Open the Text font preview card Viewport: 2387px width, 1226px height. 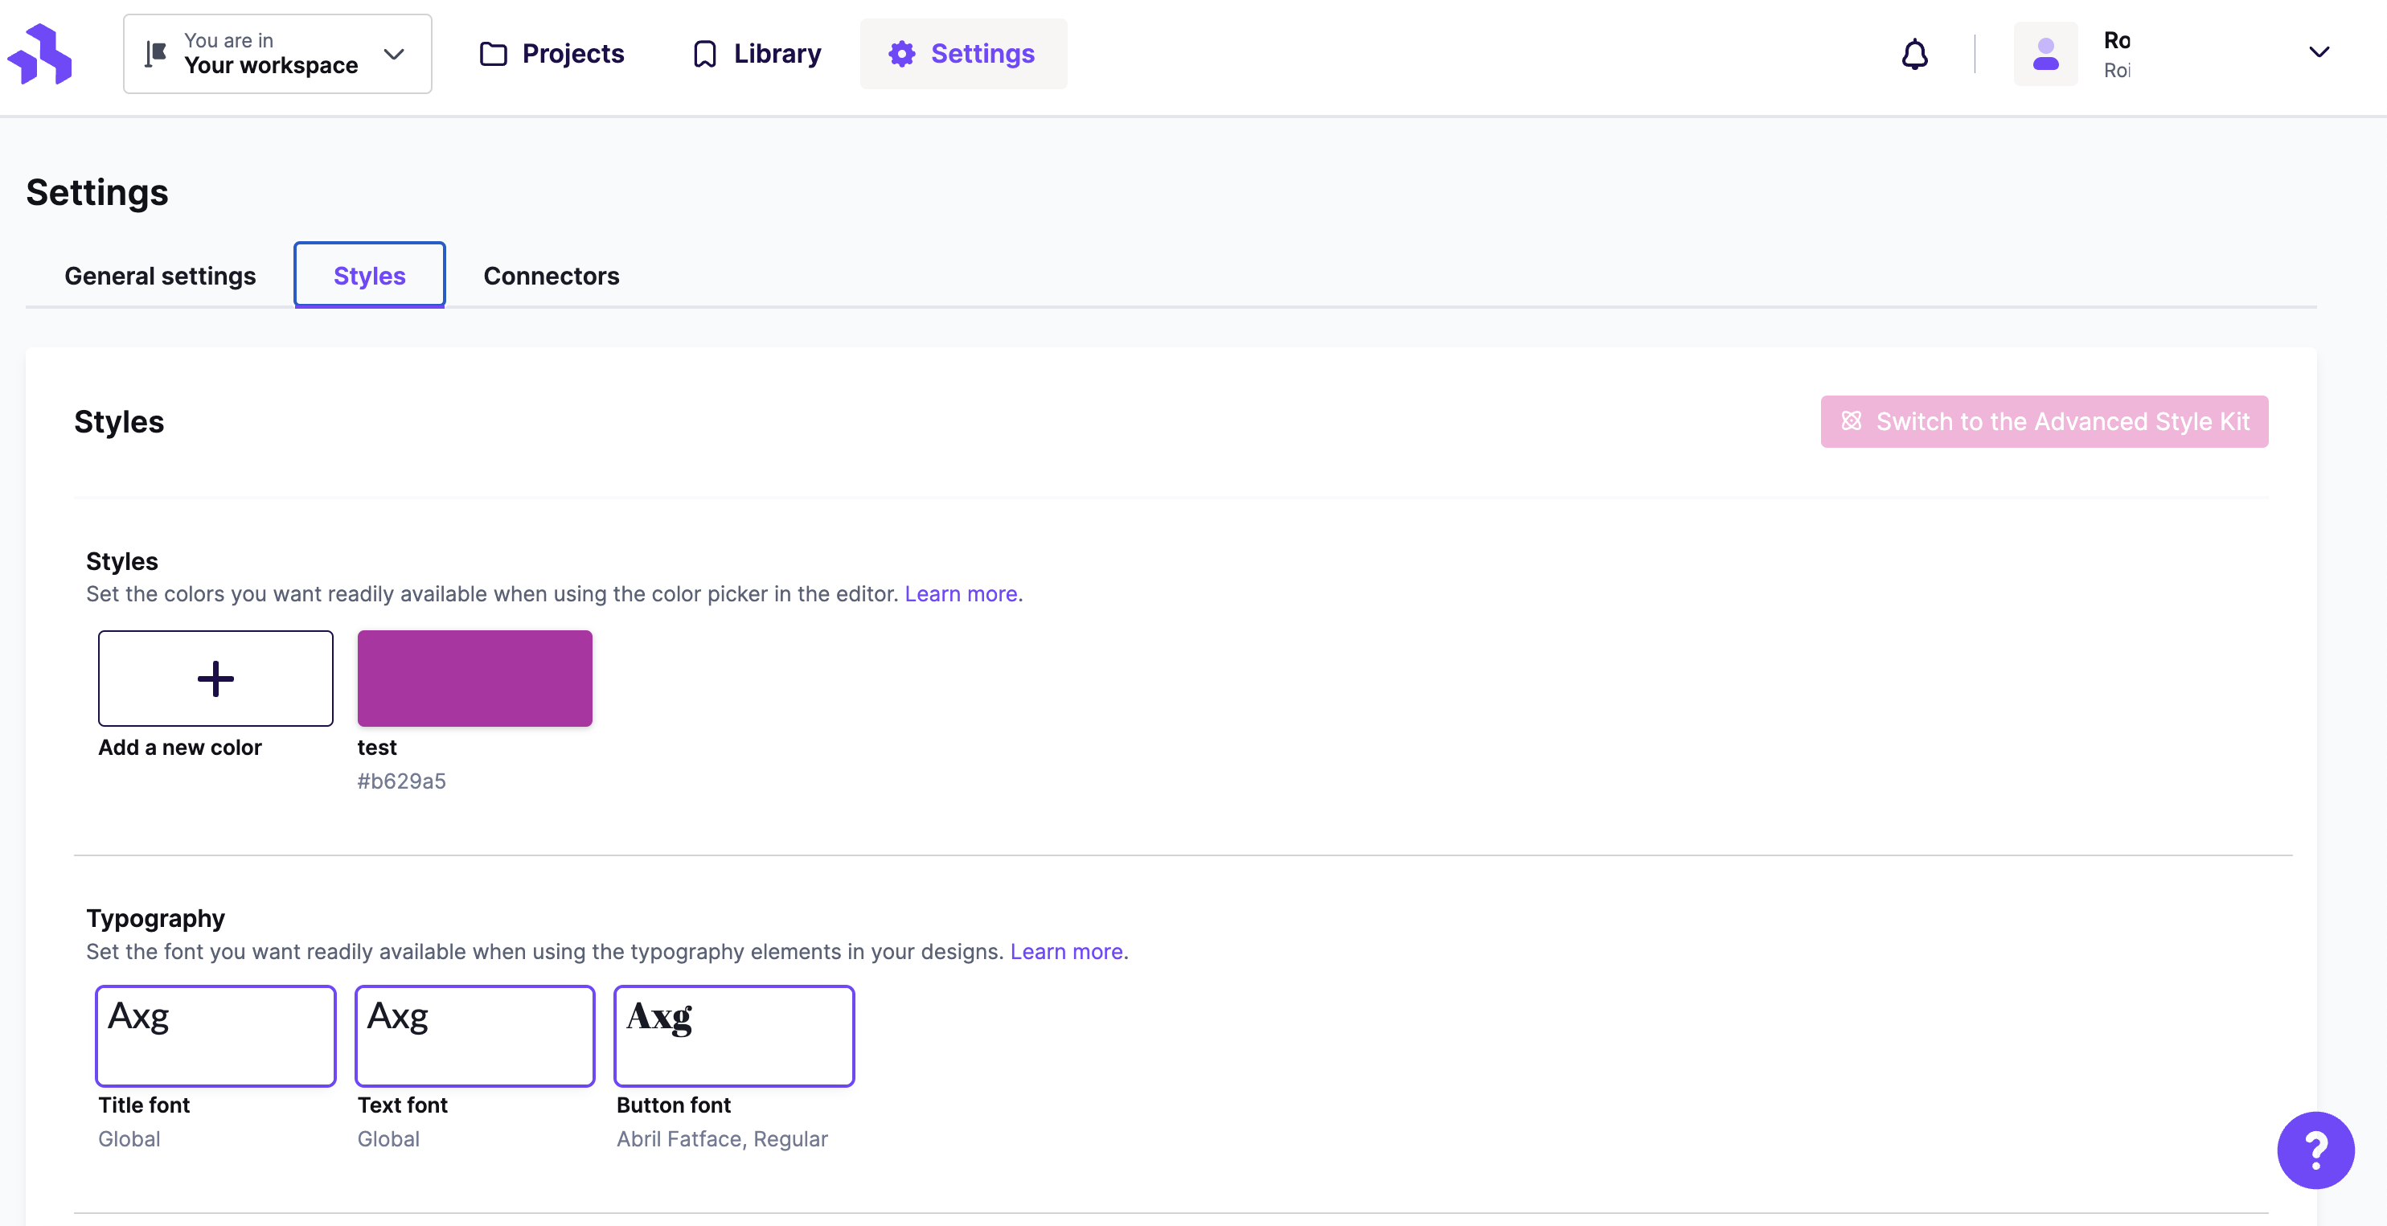tap(474, 1036)
